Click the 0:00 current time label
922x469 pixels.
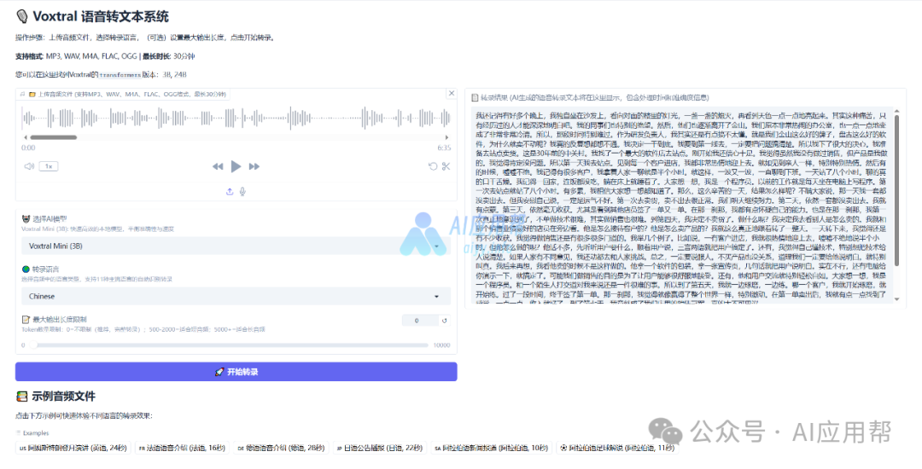pos(28,148)
